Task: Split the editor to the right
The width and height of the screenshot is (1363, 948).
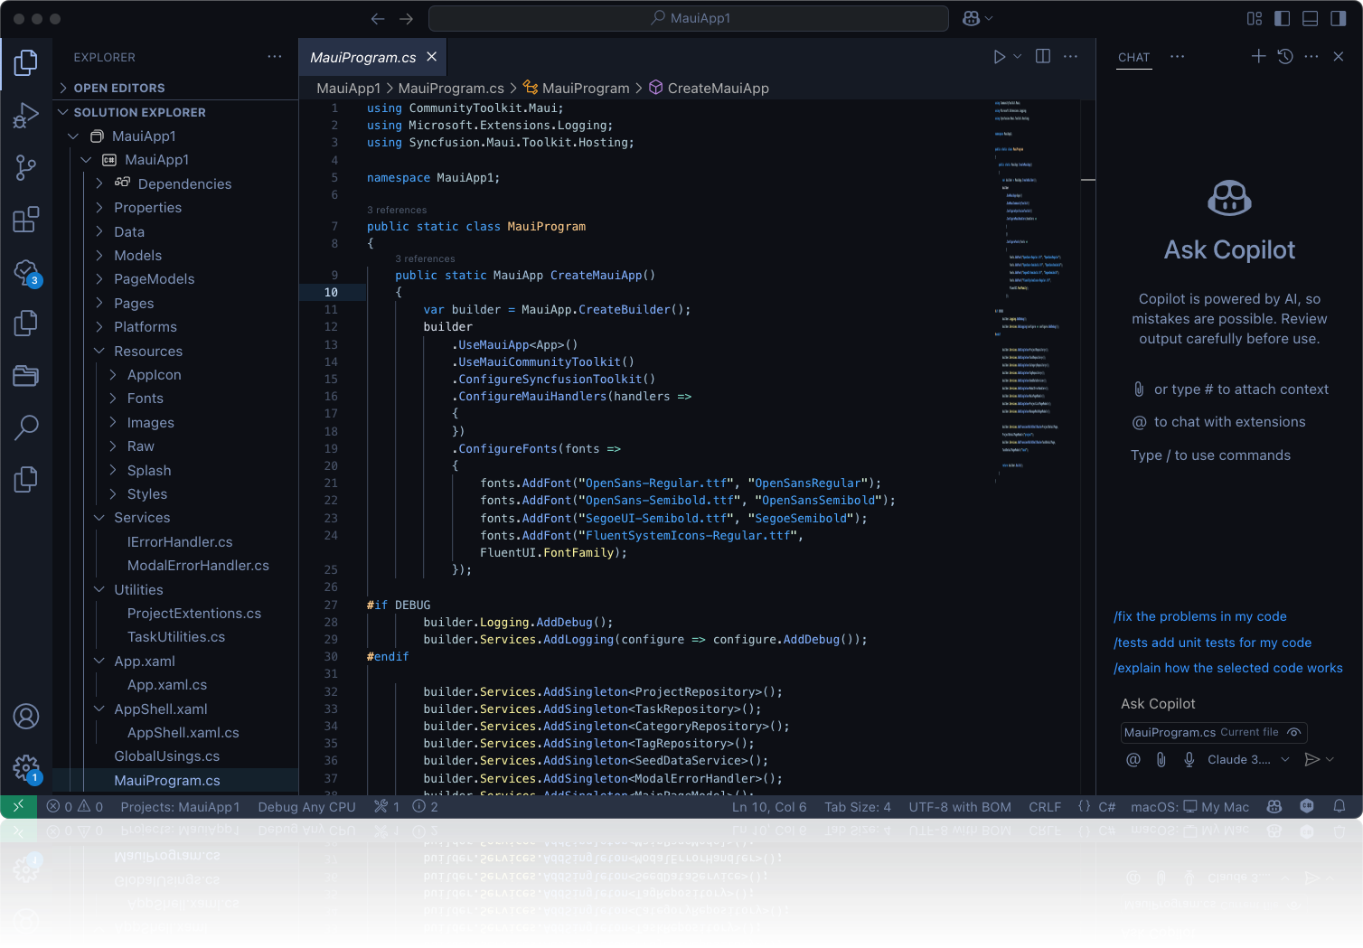Action: pos(1043,57)
